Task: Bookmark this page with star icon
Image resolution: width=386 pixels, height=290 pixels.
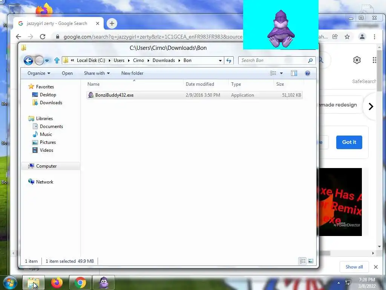Action: [x=347, y=37]
